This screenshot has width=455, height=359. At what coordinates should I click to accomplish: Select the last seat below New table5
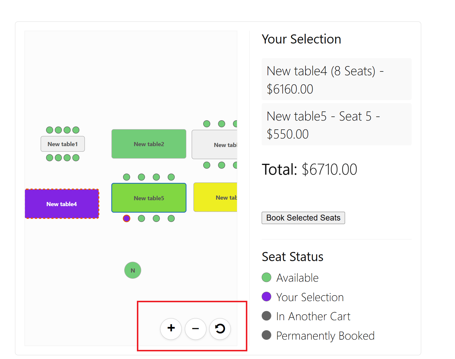click(x=171, y=218)
